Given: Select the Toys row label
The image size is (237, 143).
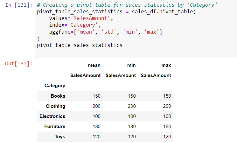Looking at the screenshot, I should click(x=60, y=137).
